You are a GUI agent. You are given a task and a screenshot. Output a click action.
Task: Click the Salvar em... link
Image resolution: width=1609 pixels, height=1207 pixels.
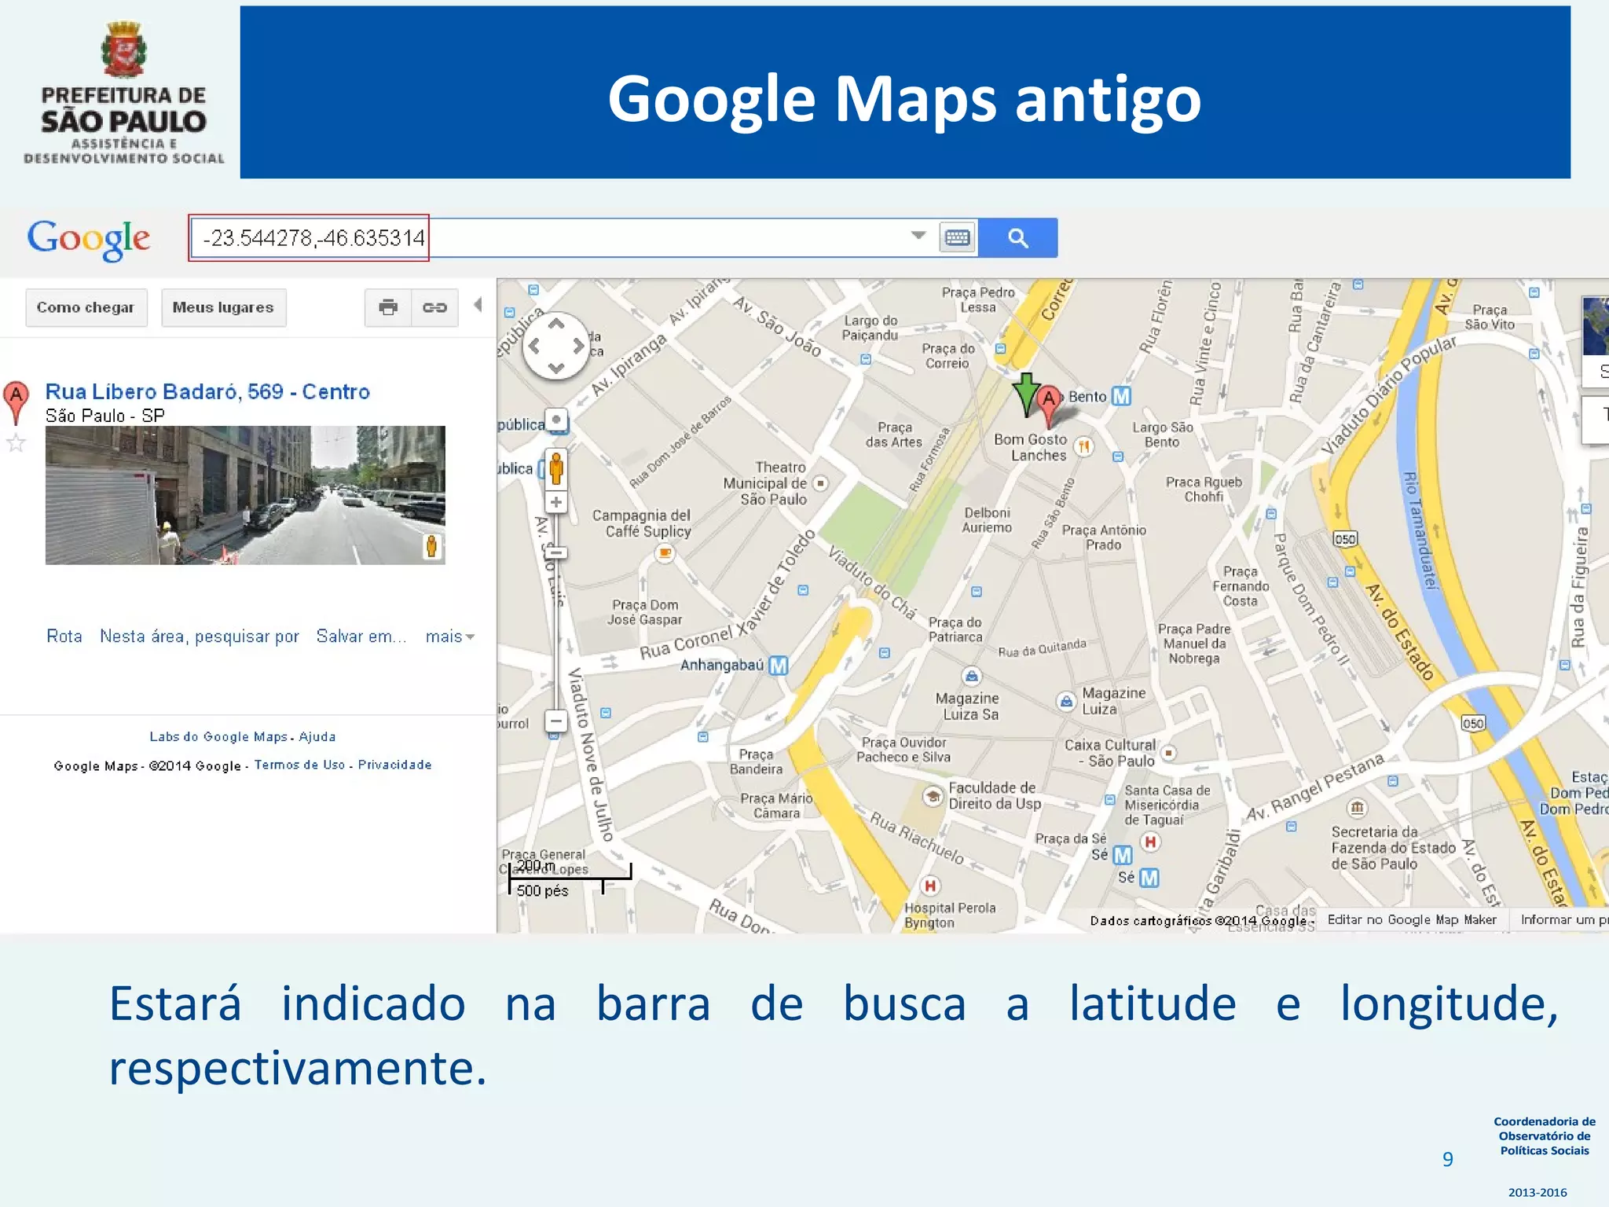361,637
